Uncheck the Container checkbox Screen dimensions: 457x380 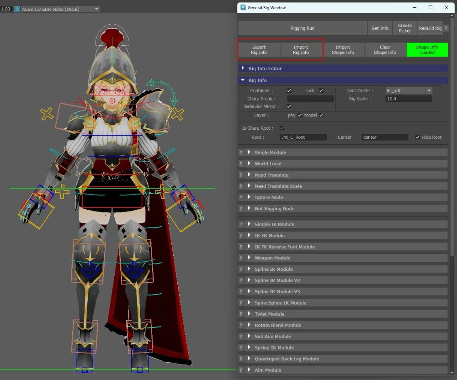[x=289, y=91]
